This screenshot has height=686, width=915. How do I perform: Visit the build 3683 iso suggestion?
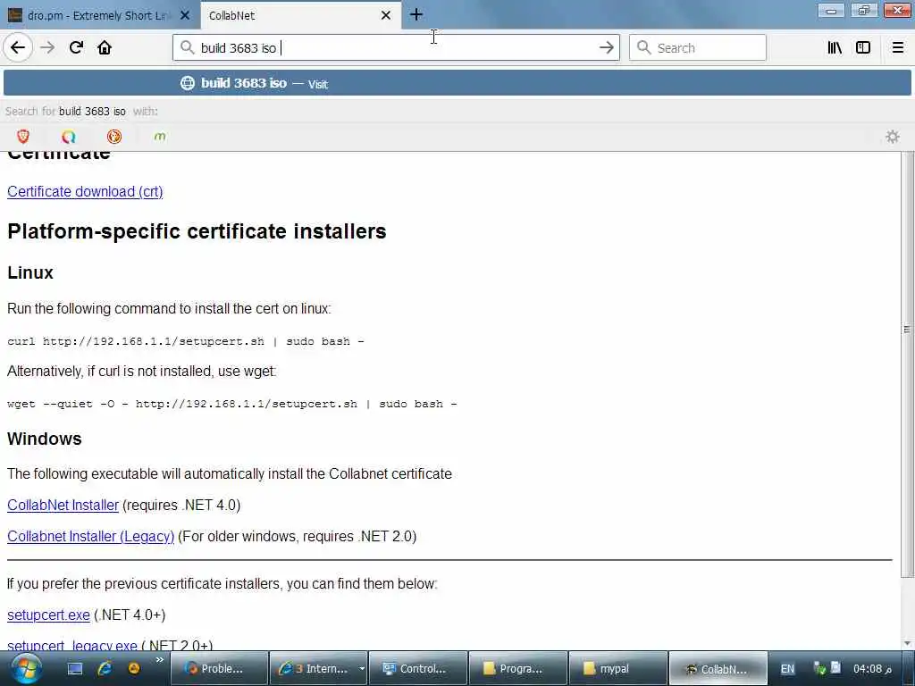457,83
